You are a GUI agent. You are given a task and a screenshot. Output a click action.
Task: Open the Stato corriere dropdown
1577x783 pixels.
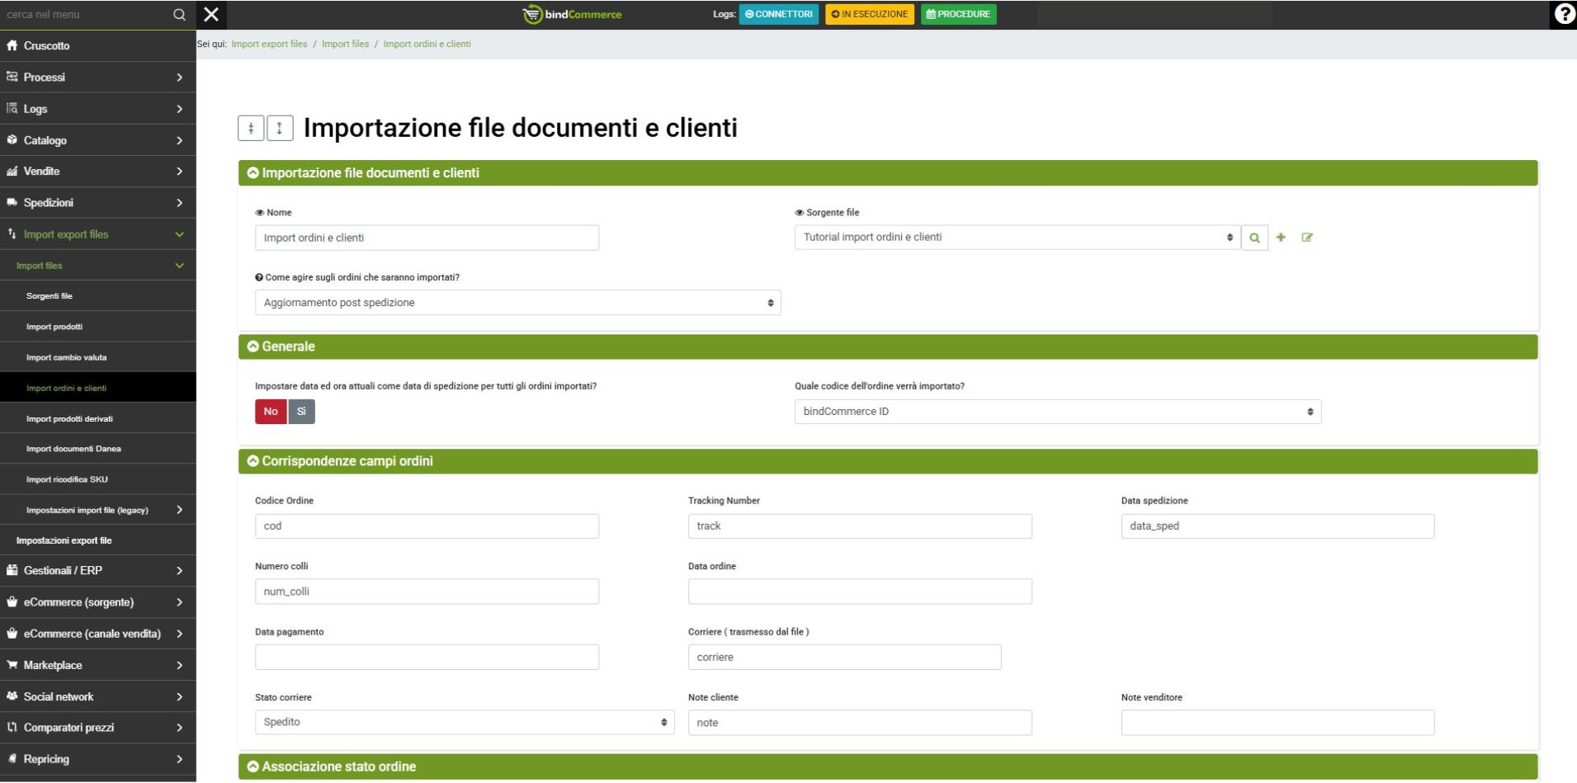click(465, 723)
